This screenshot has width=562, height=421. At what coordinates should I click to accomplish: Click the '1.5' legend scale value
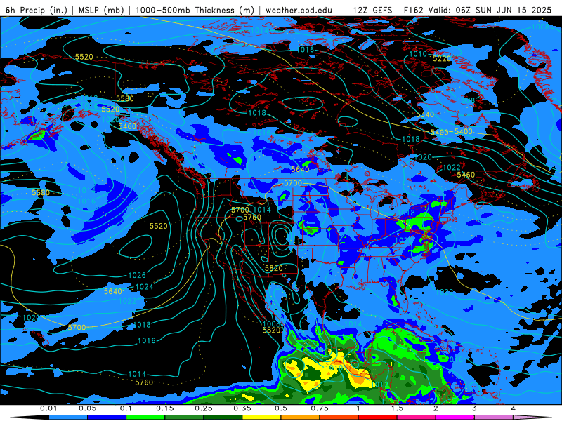point(397,408)
